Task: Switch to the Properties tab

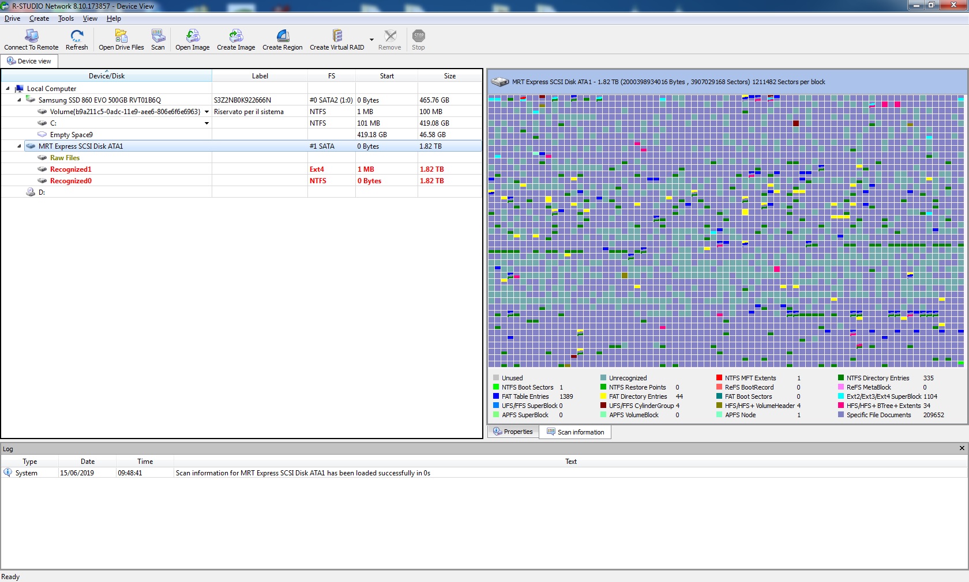Action: point(513,432)
